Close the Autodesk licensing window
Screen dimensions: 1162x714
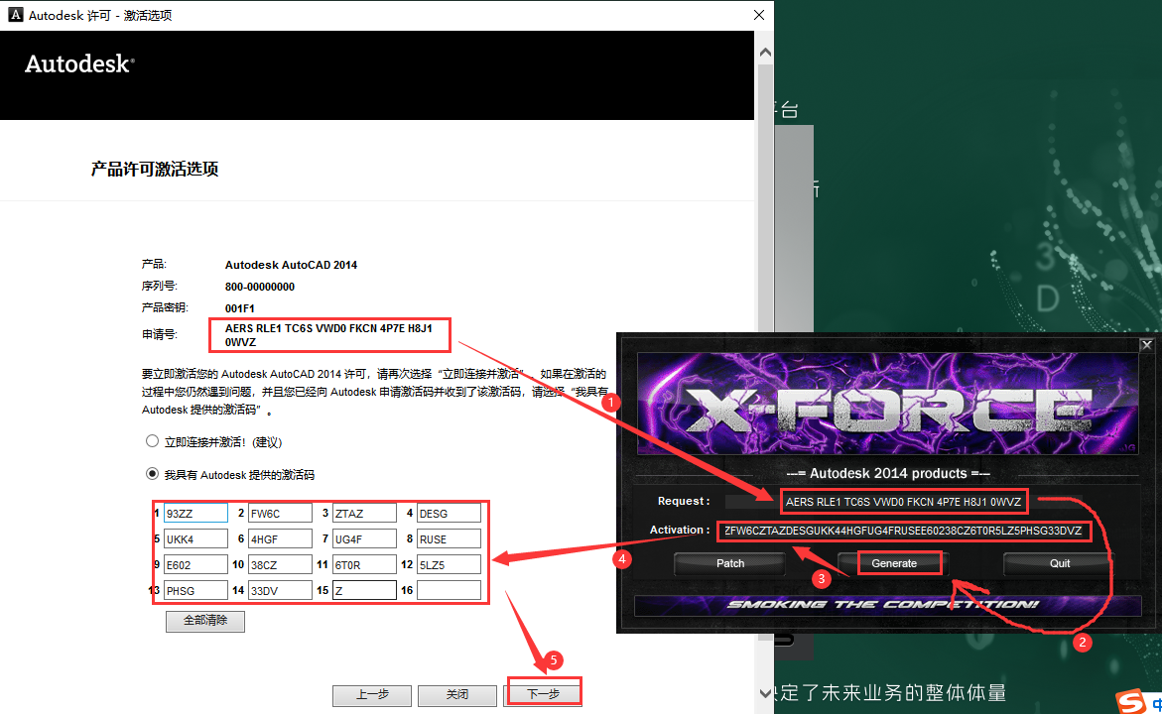(759, 15)
